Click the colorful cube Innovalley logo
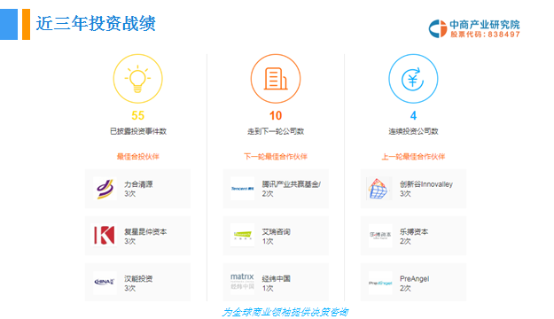 tap(378, 189)
